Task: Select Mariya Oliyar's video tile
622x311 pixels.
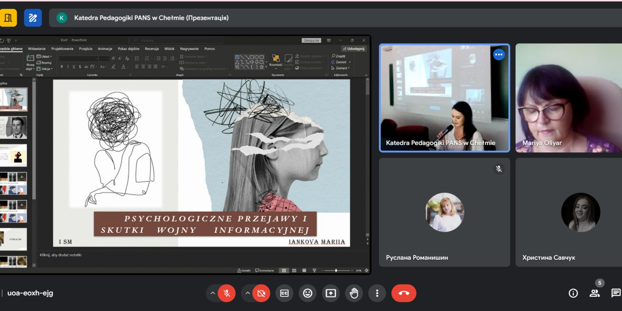Action: 569,98
